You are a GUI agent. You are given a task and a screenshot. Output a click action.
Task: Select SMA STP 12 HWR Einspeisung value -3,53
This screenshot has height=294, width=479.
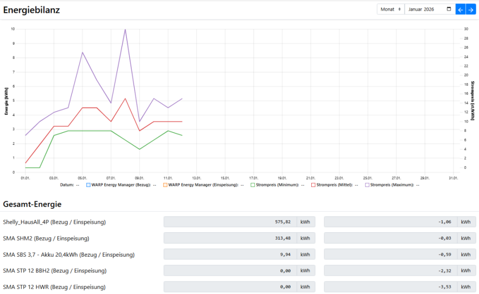pos(390,287)
